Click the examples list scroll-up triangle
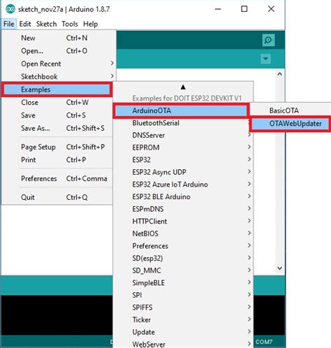Screen dimensions: 331x348 point(183,87)
